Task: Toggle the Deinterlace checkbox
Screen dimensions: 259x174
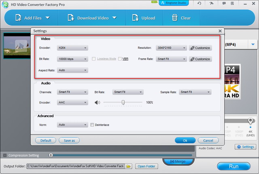Action: [x=92, y=125]
